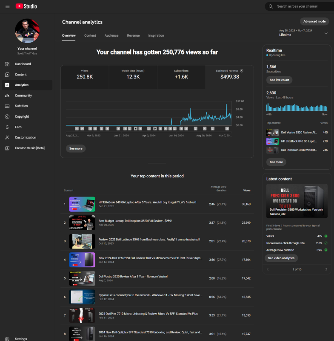Click the first video marker on chart timeline

click(77, 129)
